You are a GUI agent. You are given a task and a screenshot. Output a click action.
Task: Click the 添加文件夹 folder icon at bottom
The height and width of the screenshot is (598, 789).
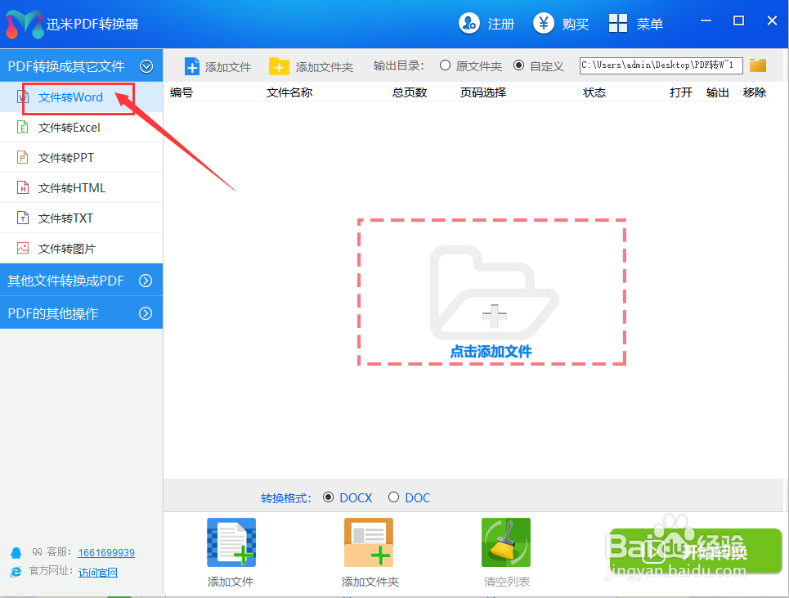click(x=368, y=542)
